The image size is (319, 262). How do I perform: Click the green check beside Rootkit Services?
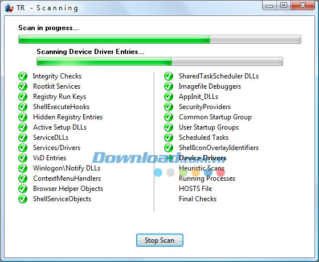coord(23,86)
